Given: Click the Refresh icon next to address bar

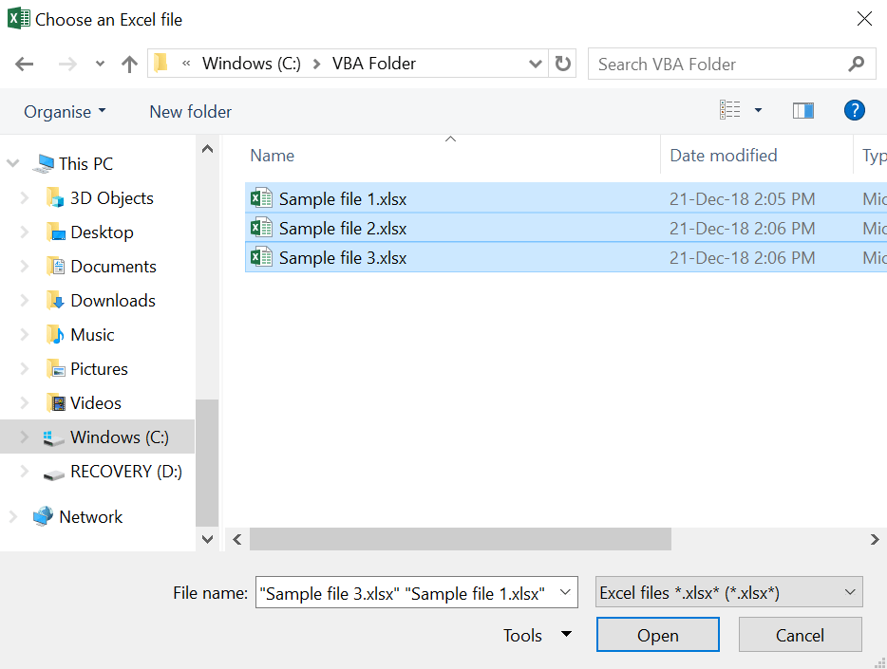Looking at the screenshot, I should 561,64.
